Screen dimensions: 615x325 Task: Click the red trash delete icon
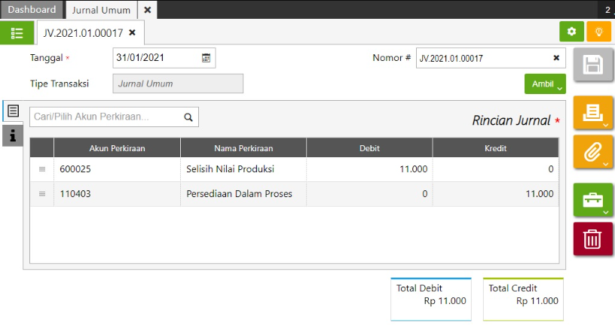tap(592, 239)
